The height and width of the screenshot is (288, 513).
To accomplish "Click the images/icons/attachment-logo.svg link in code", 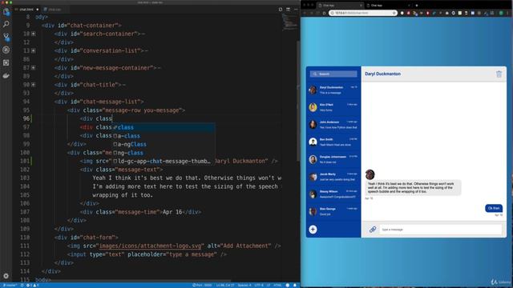I will (150, 246).
